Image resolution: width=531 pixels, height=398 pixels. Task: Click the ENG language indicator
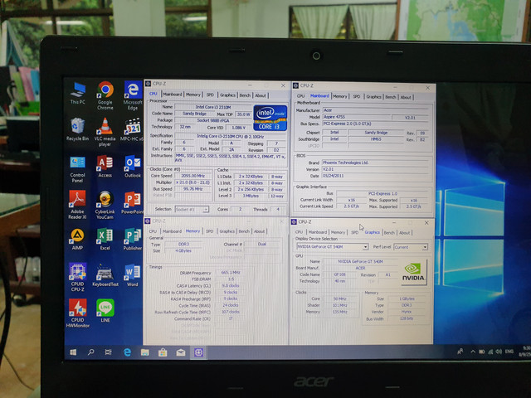(509, 352)
